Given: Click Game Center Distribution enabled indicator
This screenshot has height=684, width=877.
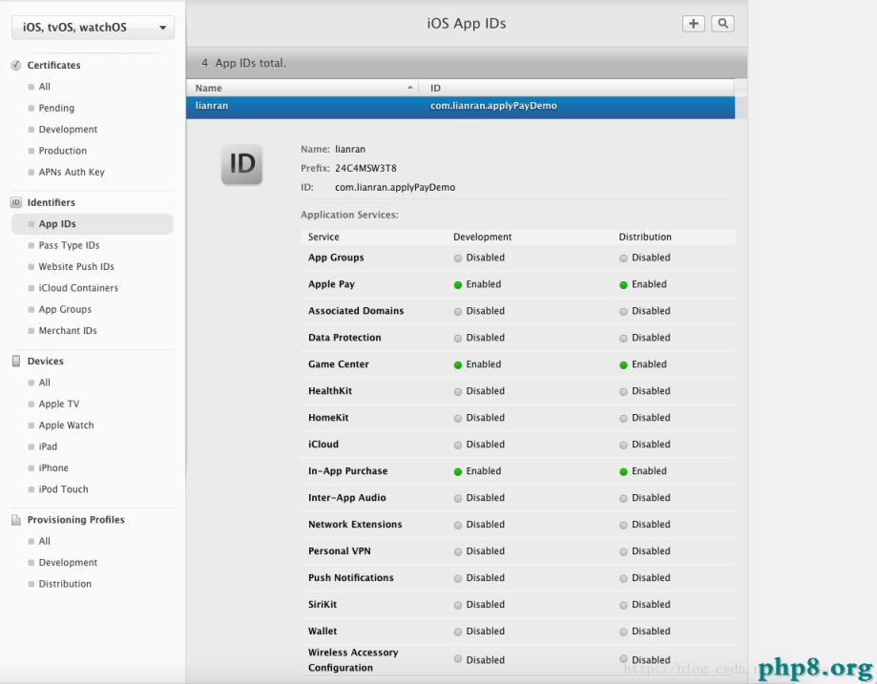Looking at the screenshot, I should pos(624,364).
